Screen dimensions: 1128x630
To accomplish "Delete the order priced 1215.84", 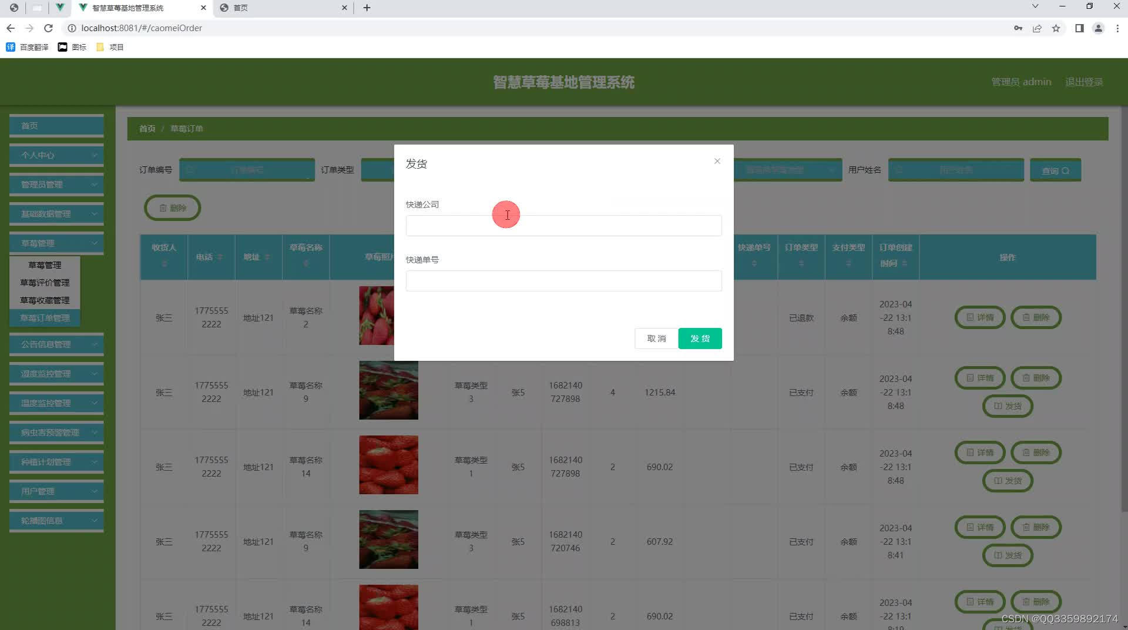I will coord(1036,378).
